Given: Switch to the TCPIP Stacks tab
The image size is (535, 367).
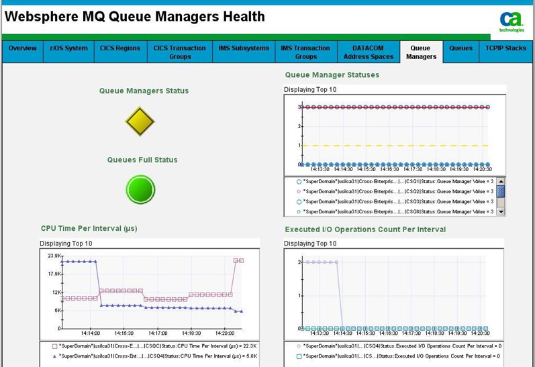Looking at the screenshot, I should pyautogui.click(x=505, y=52).
